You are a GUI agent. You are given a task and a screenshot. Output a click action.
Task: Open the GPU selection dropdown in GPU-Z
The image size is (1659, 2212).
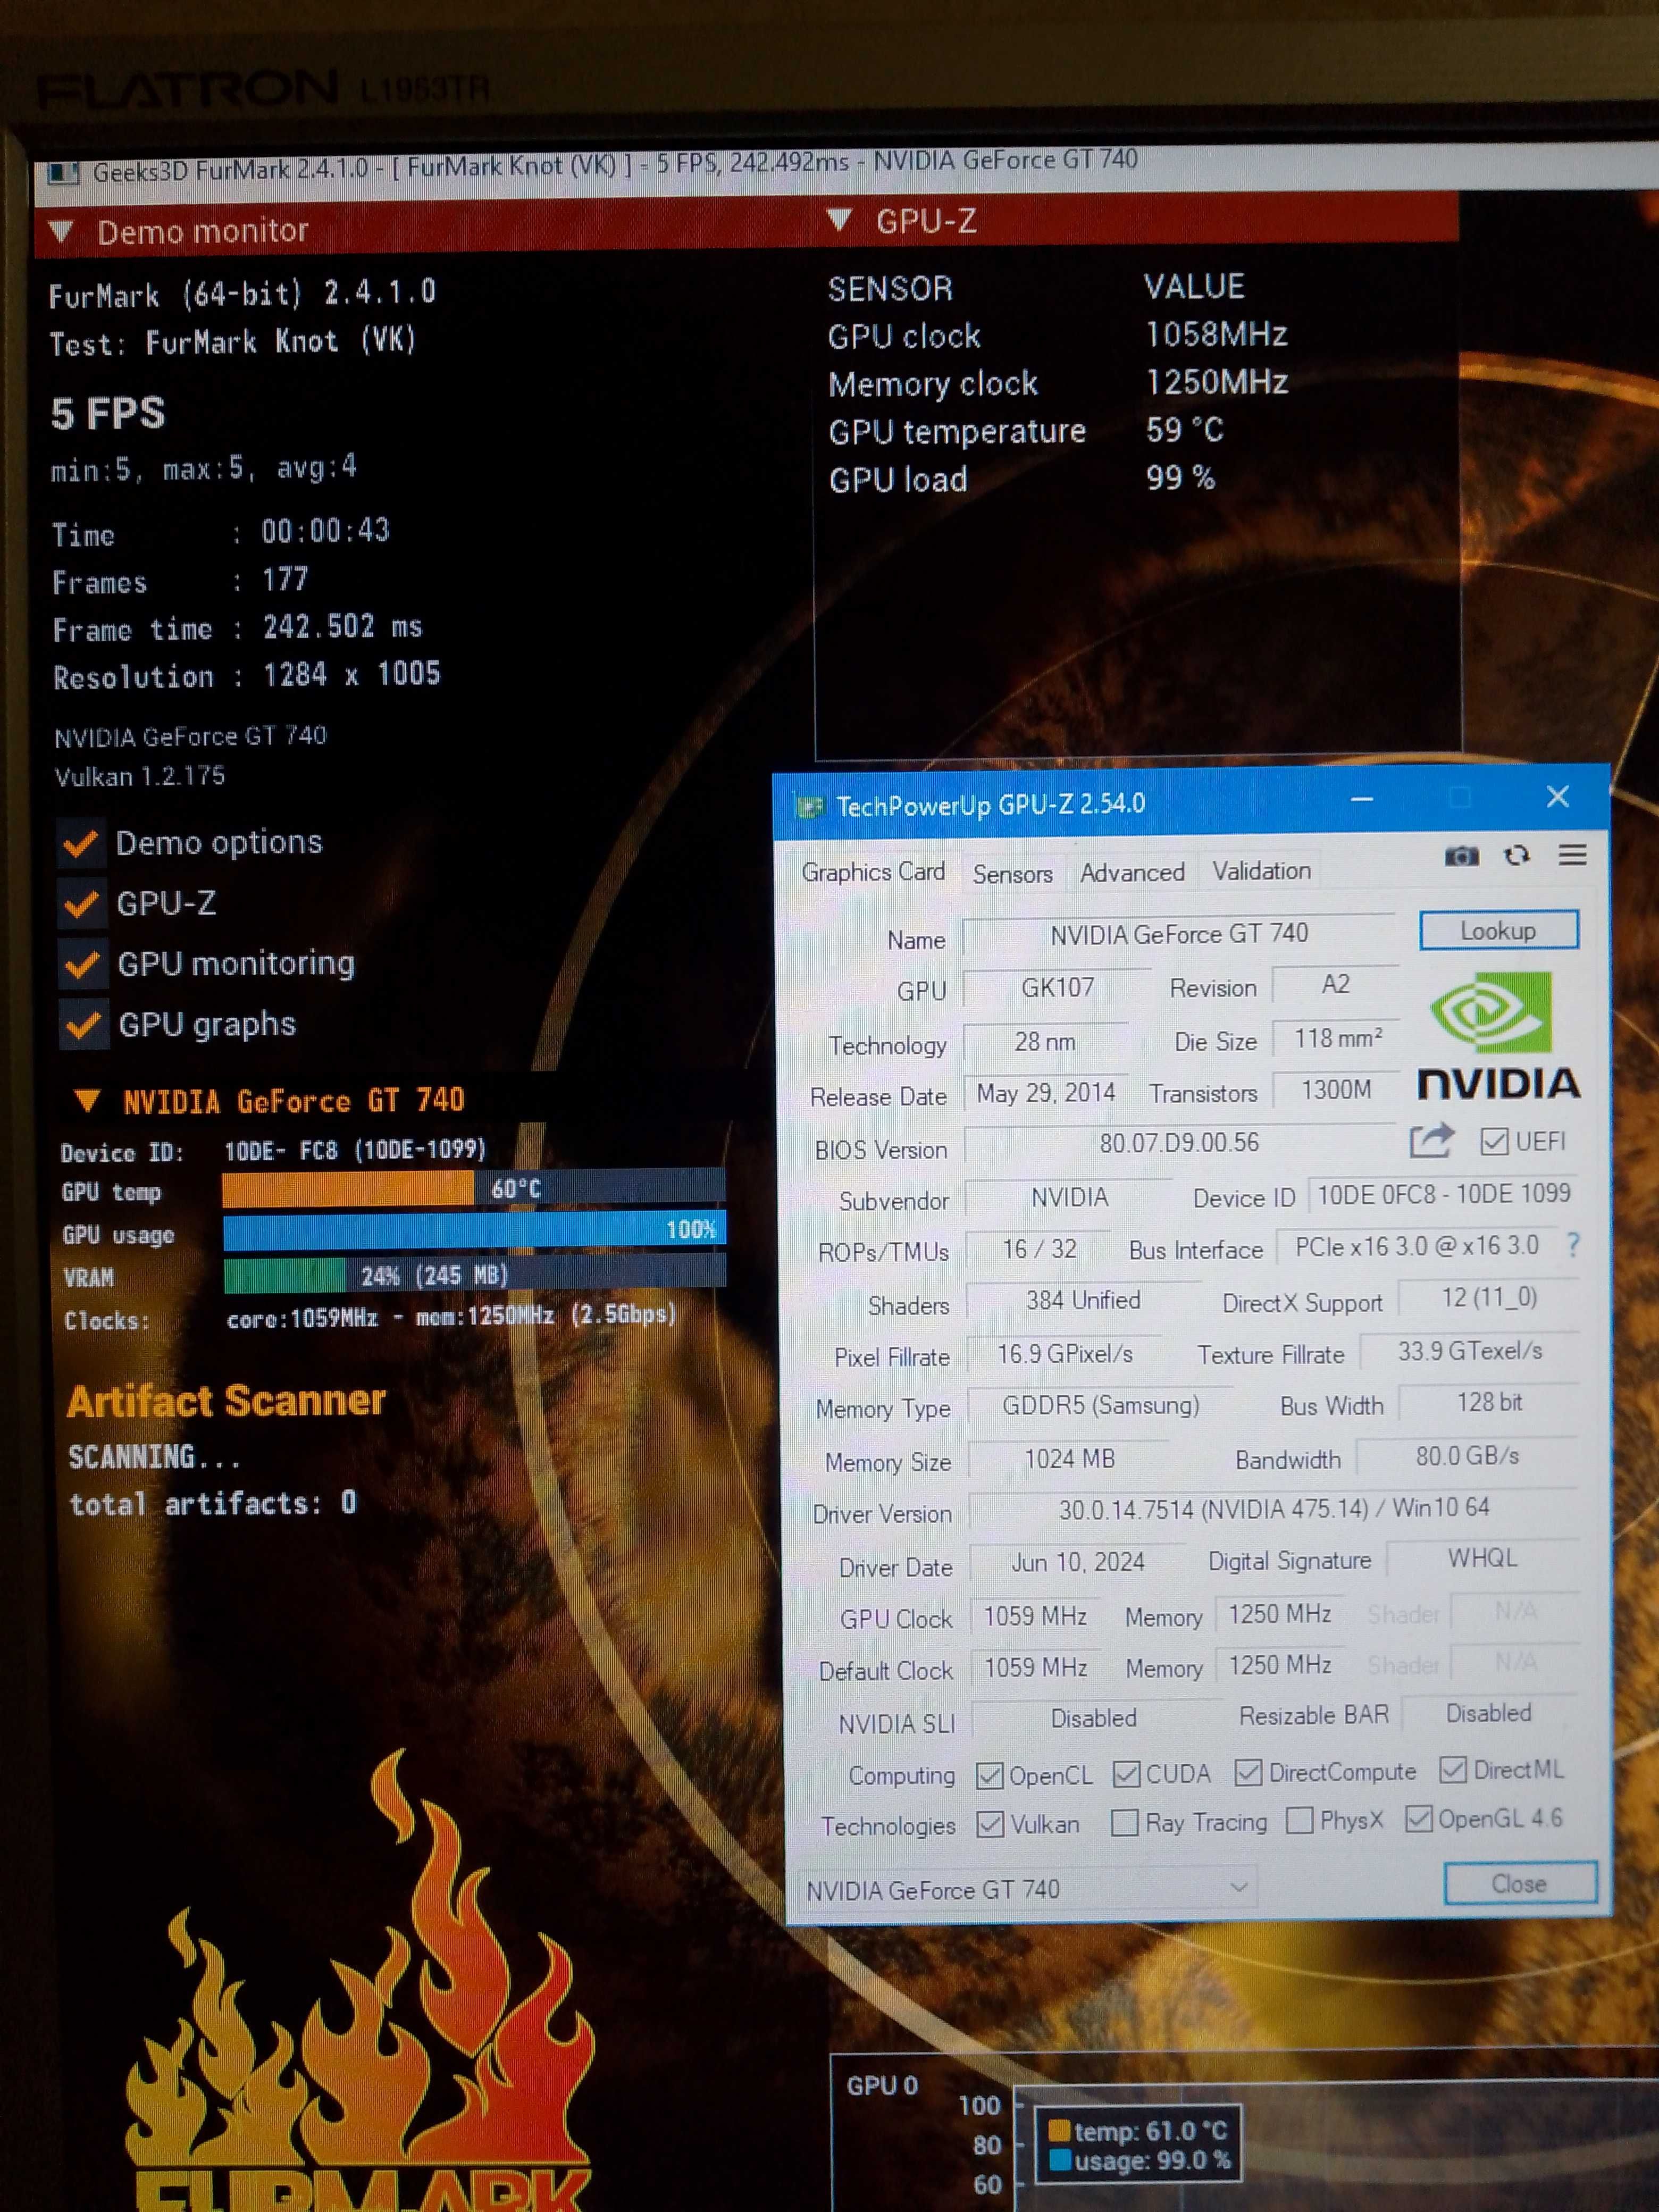(1027, 1889)
